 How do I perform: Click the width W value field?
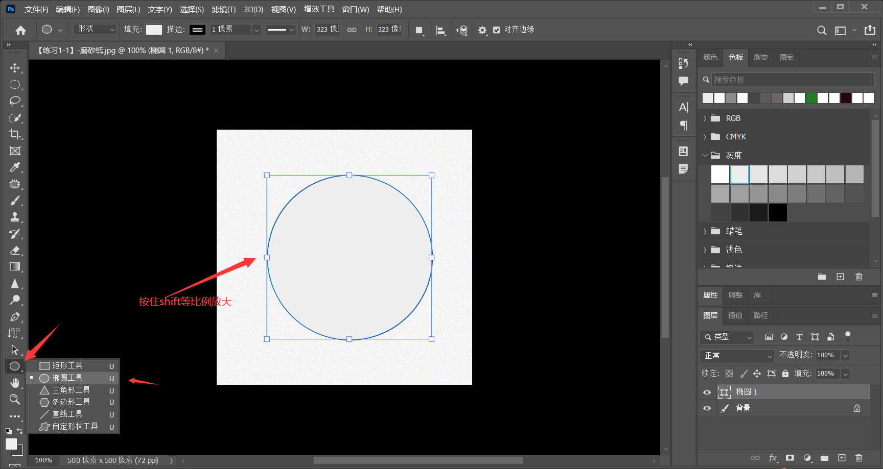coord(327,29)
